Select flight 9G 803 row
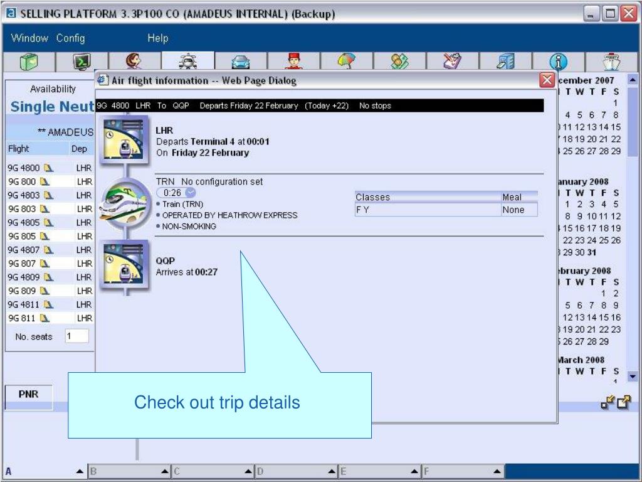The height and width of the screenshot is (482, 642). click(x=50, y=209)
